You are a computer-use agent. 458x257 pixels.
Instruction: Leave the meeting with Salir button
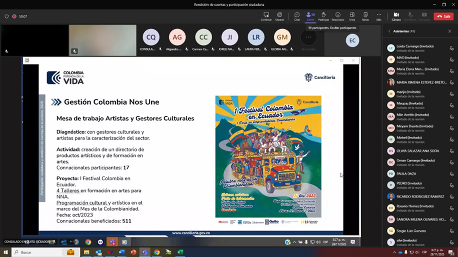[x=444, y=16]
